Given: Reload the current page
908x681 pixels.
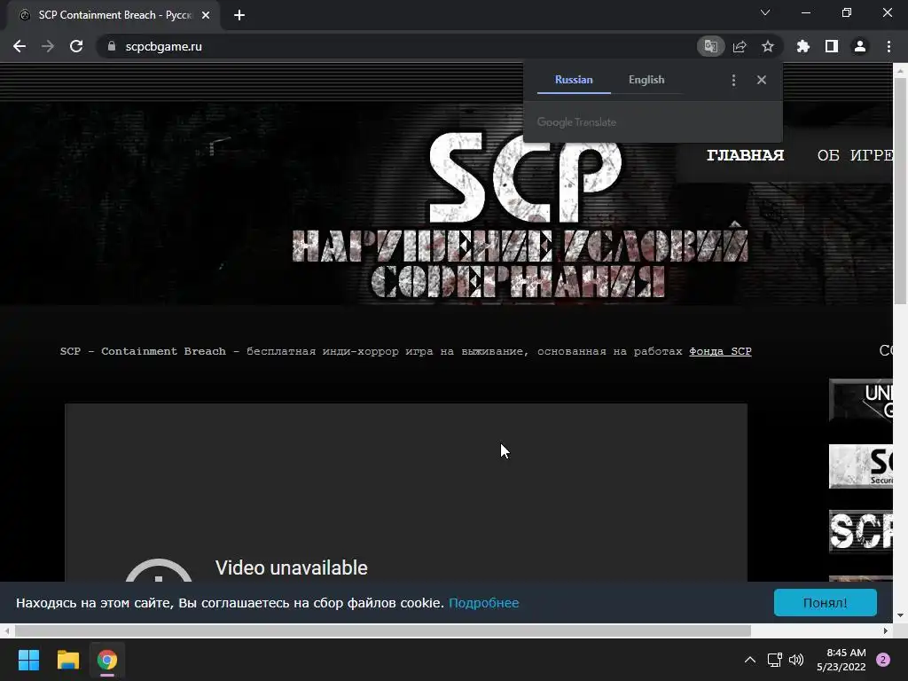Looking at the screenshot, I should (x=76, y=46).
